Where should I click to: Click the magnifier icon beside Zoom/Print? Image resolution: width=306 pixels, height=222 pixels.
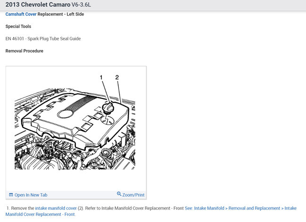pyautogui.click(x=119, y=194)
